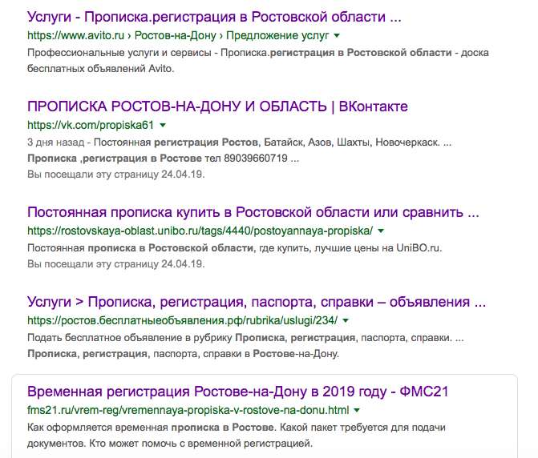538x458 pixels.
Task: Open the ВКонтакте "ПРОПИСКА РОСТОВ-НА-ДОНУ И ОБЛАСТЬ" result
Action: coord(217,106)
